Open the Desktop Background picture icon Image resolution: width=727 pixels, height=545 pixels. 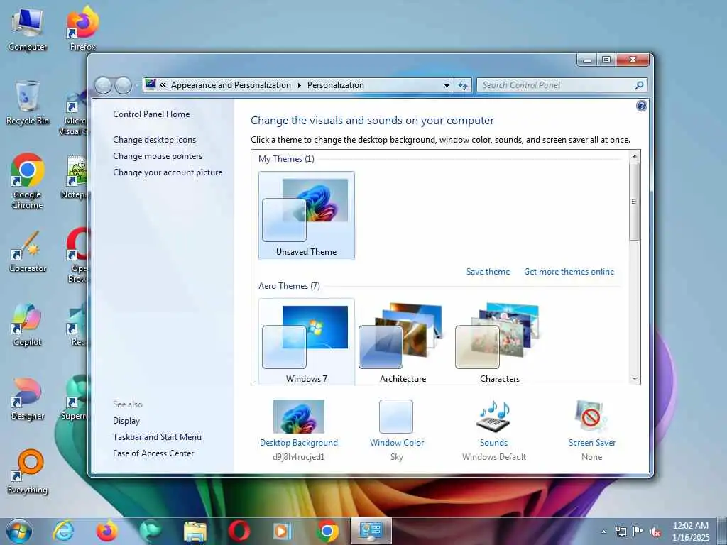pyautogui.click(x=299, y=416)
